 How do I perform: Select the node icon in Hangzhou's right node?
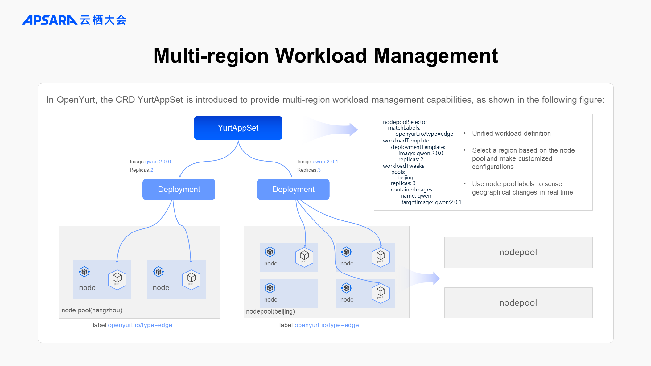pos(159,272)
